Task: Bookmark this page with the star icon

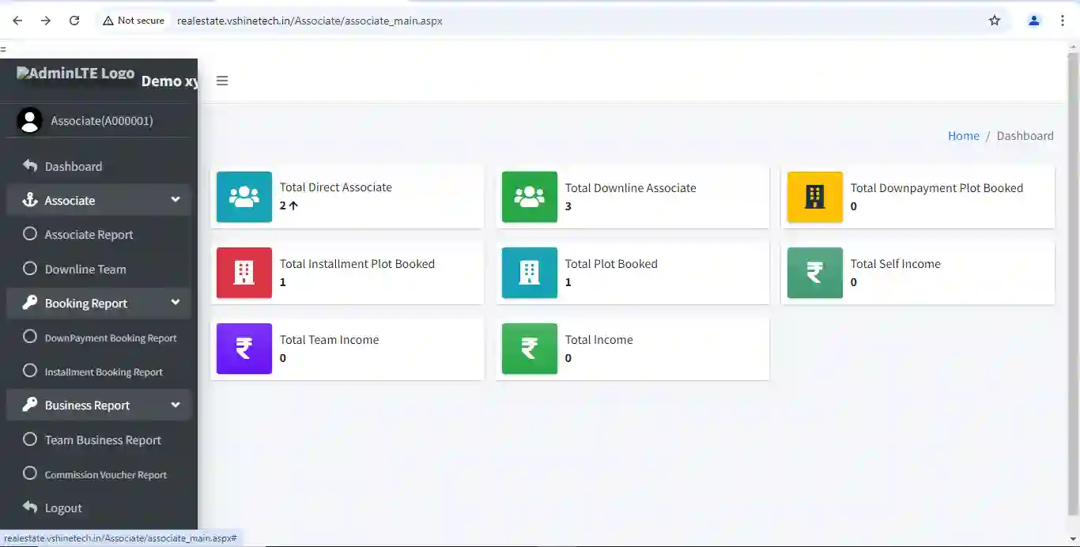Action: point(995,21)
